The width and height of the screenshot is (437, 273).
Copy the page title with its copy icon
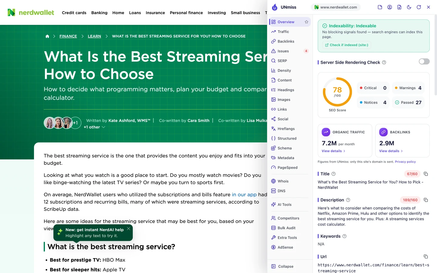426,174
